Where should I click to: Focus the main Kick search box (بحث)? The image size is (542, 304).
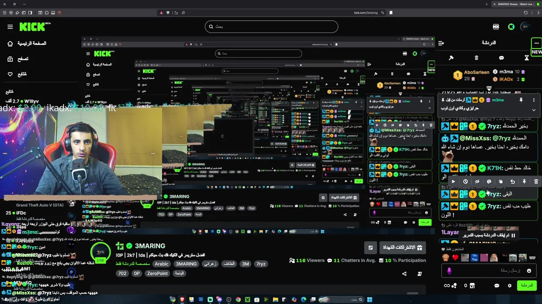(271, 27)
